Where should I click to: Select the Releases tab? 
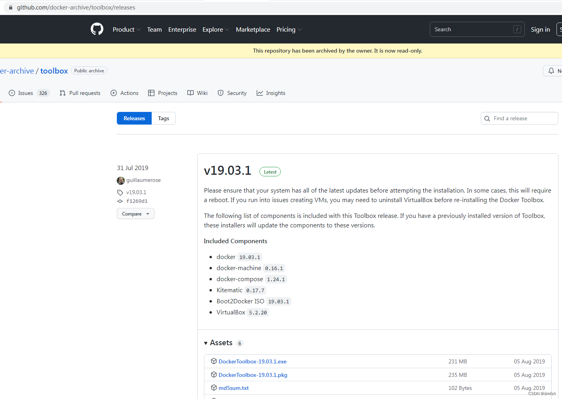[x=134, y=118]
